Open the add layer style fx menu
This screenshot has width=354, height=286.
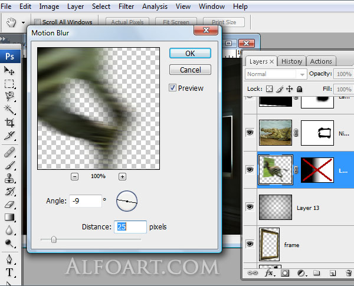[x=269, y=274]
